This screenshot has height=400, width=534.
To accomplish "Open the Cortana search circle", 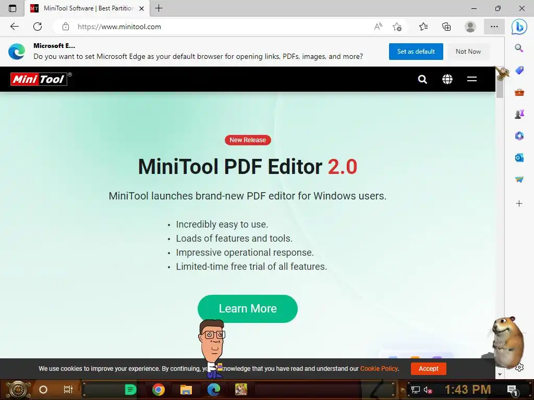I will 43,390.
